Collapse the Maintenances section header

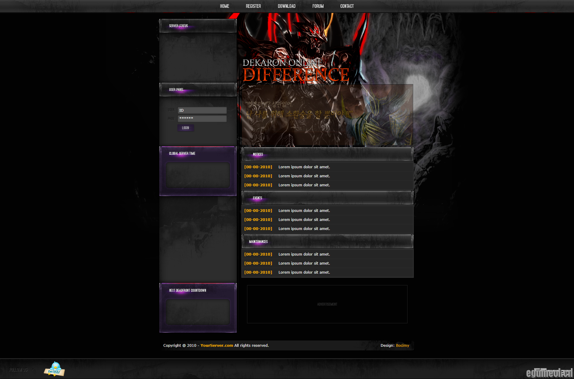click(258, 241)
